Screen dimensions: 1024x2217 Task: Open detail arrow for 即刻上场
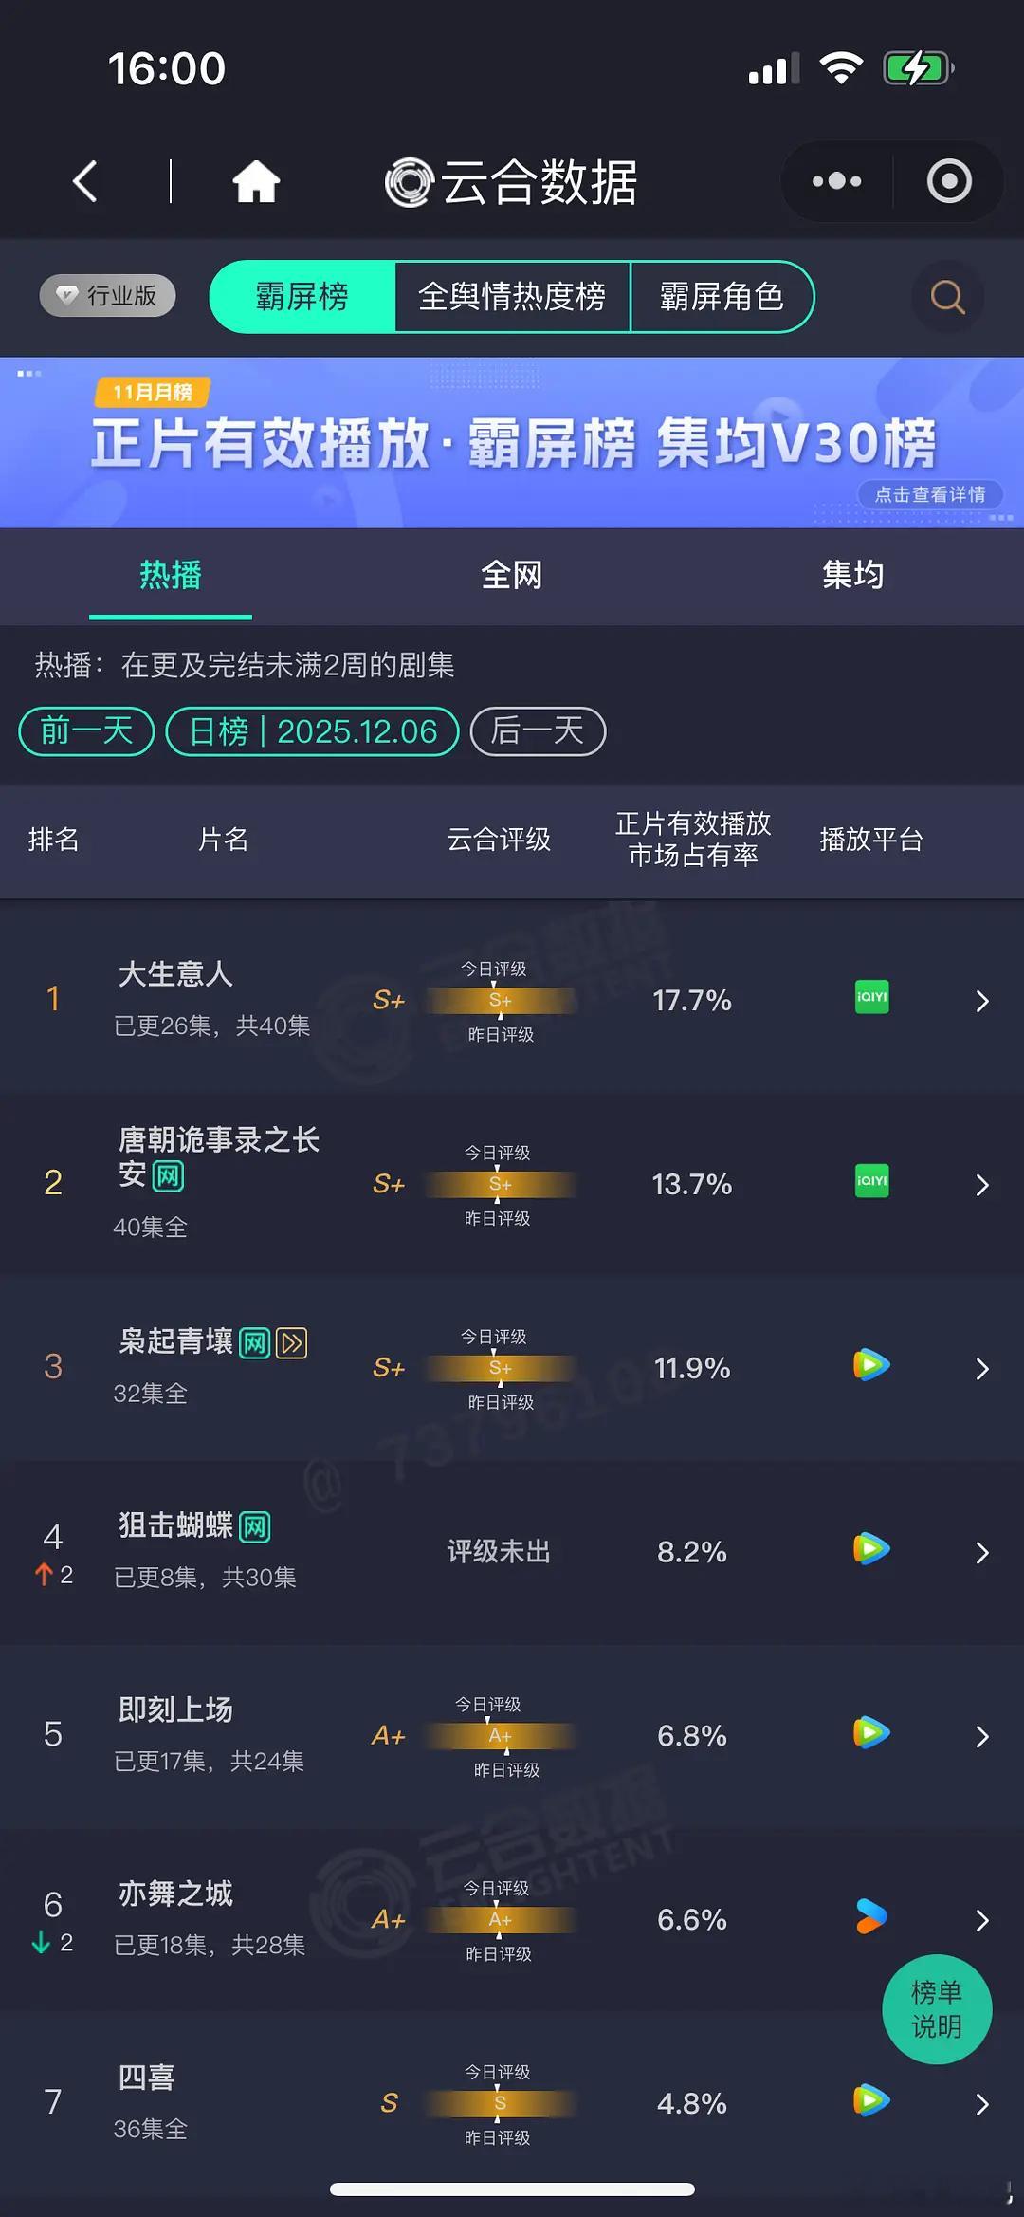point(982,1737)
